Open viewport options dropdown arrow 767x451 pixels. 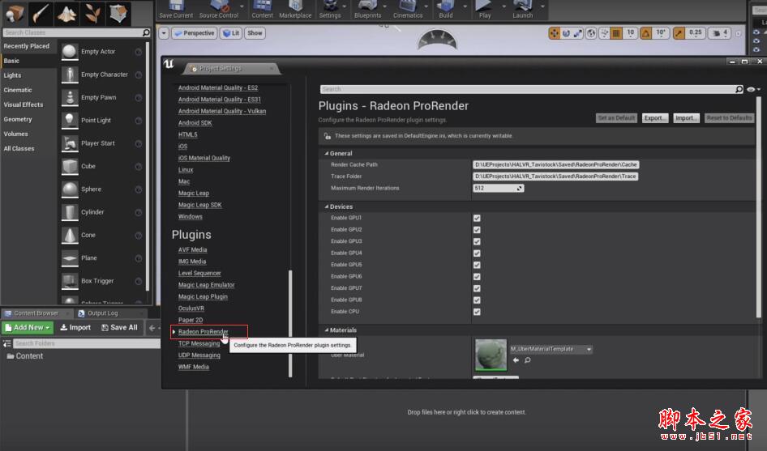(164, 32)
